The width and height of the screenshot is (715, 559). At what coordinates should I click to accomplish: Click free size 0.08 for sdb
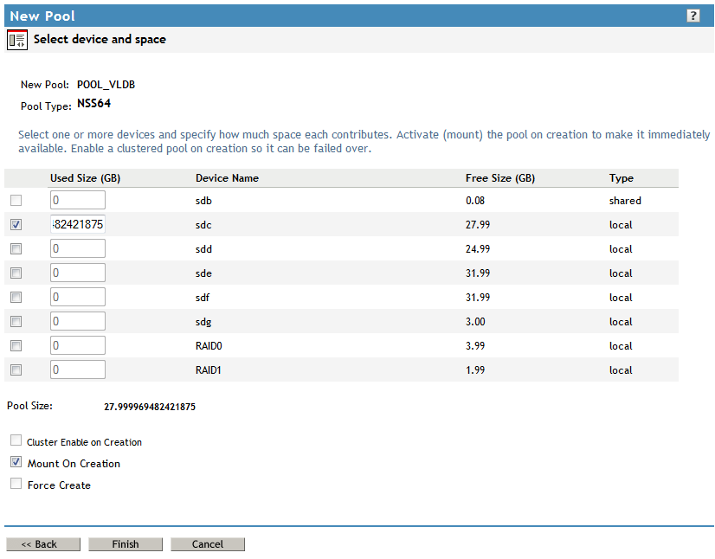coord(475,201)
